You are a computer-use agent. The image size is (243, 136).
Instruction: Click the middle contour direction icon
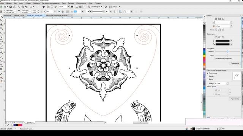click(x=219, y=19)
